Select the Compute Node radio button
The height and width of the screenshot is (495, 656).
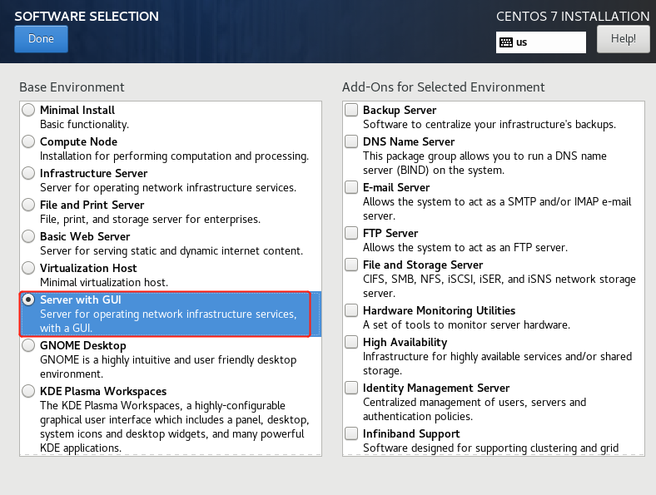[x=28, y=141]
